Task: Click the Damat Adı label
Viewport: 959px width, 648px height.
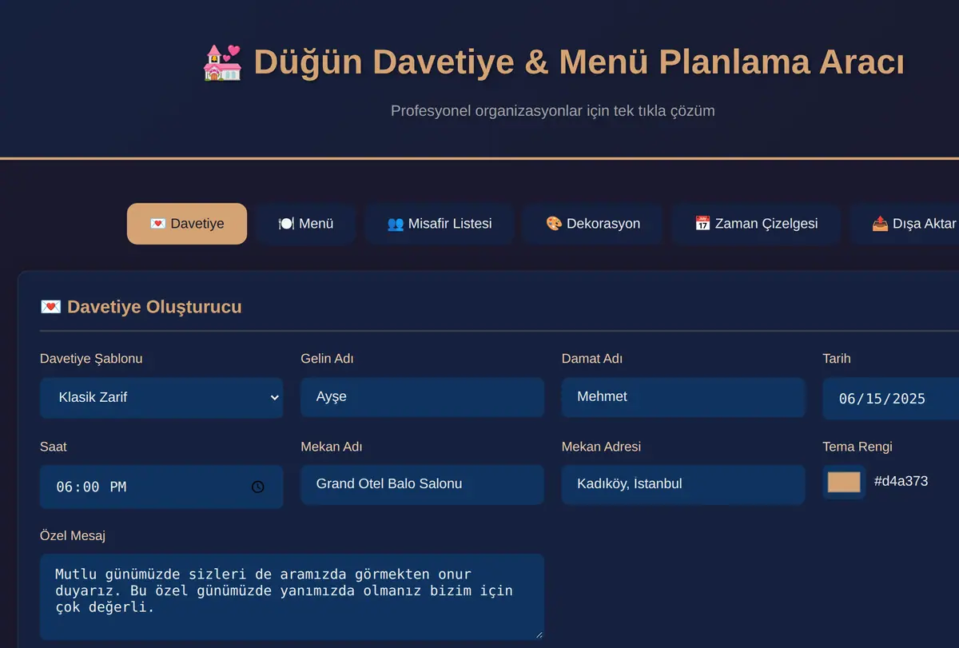Action: (592, 359)
